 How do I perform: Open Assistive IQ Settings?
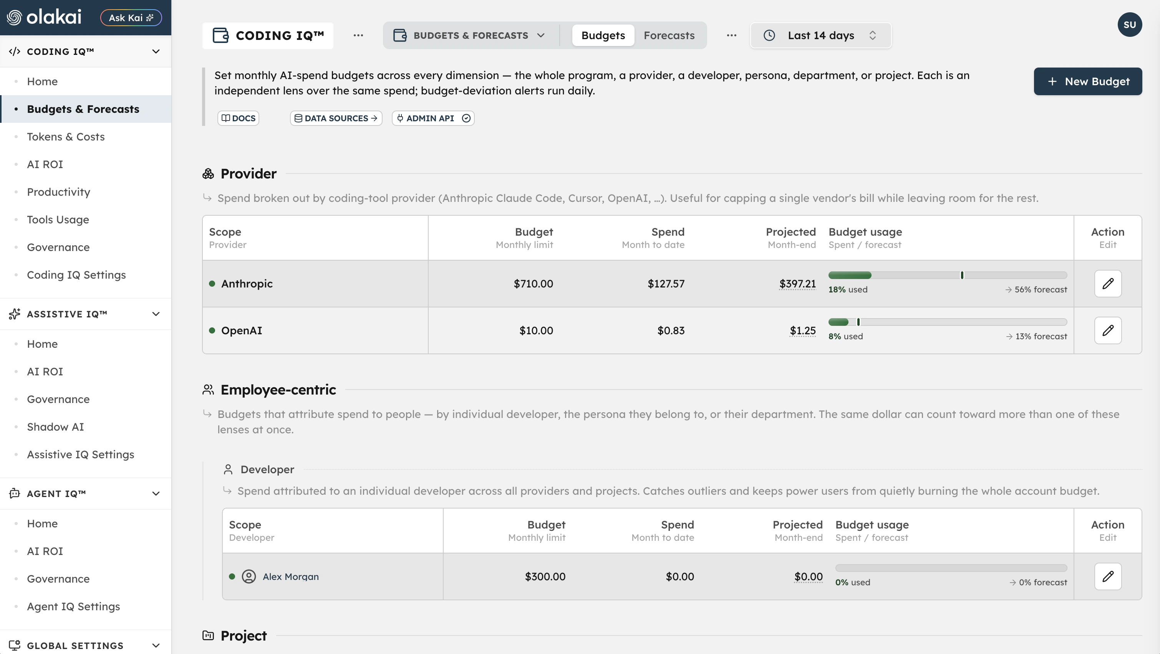[81, 454]
